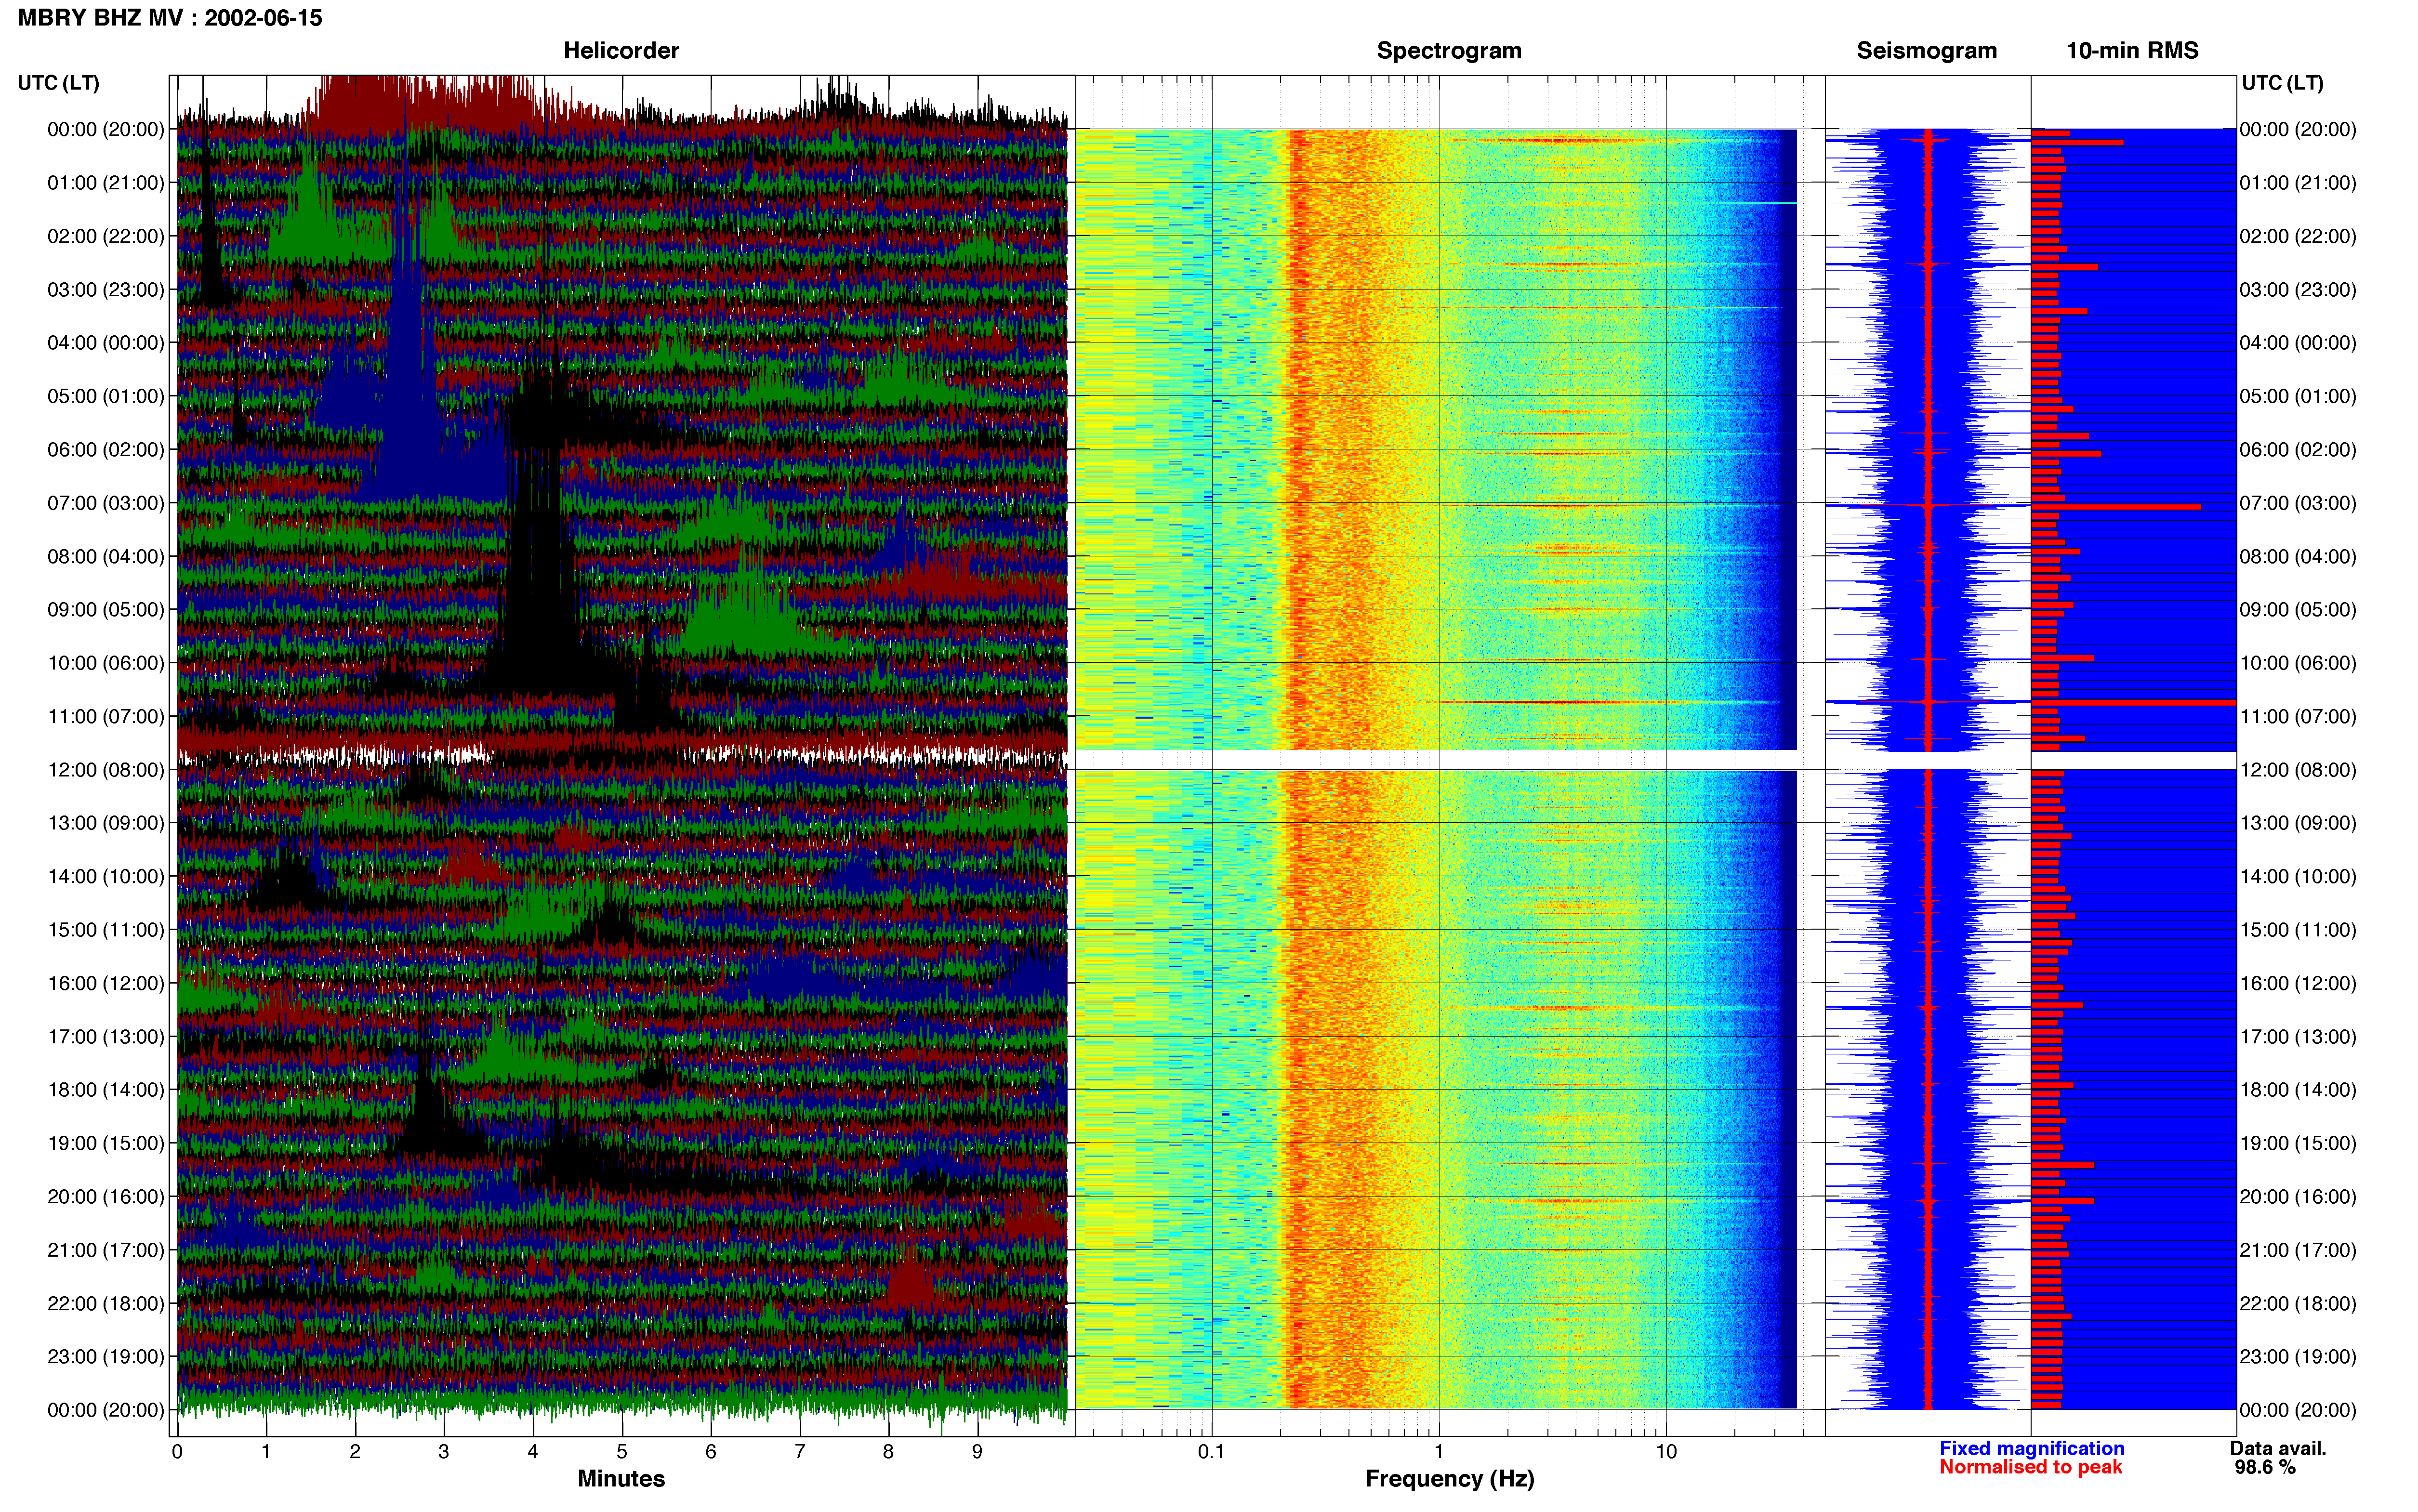Viewport: 2418px width, 1512px height.
Task: Click left axis label '17:00 (13:00)'
Action: (x=106, y=1036)
